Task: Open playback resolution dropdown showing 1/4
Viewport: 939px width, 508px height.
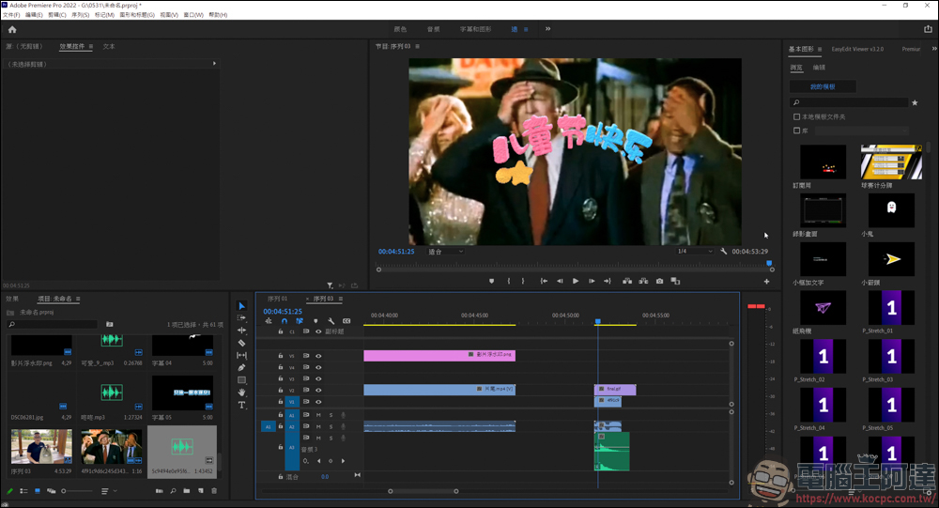Action: tap(696, 252)
